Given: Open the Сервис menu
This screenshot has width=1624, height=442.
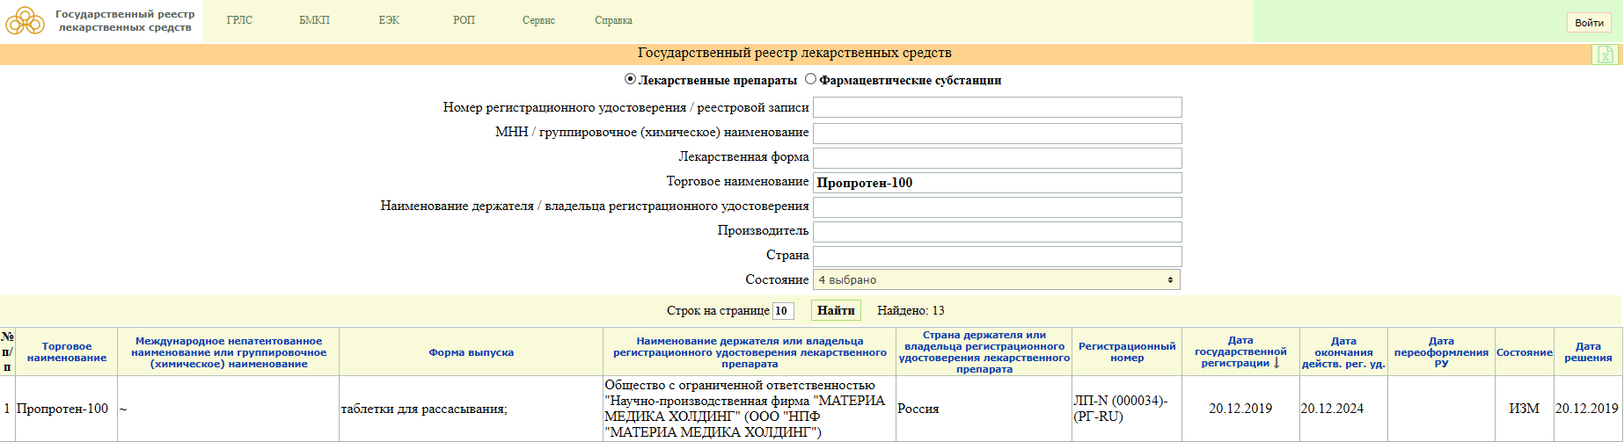Looking at the screenshot, I should click(538, 20).
